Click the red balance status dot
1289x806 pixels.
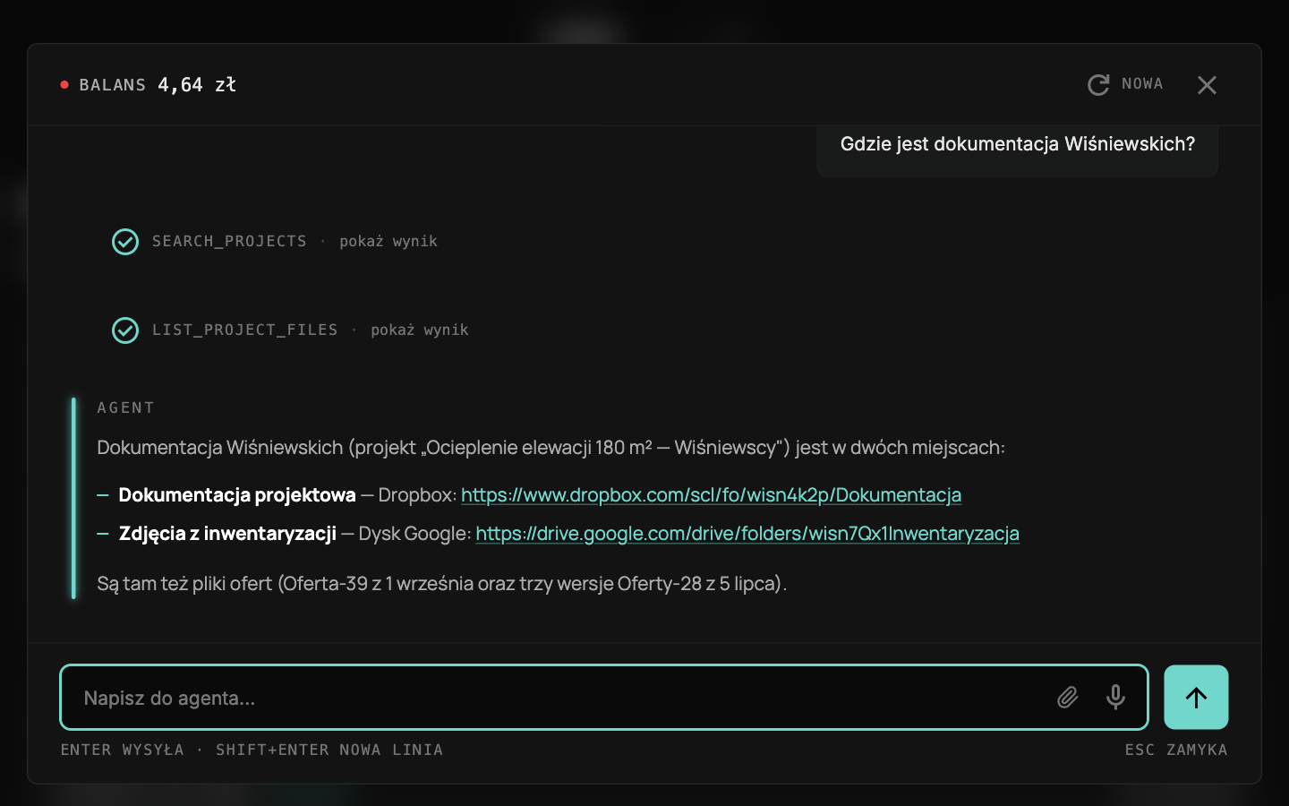click(64, 85)
